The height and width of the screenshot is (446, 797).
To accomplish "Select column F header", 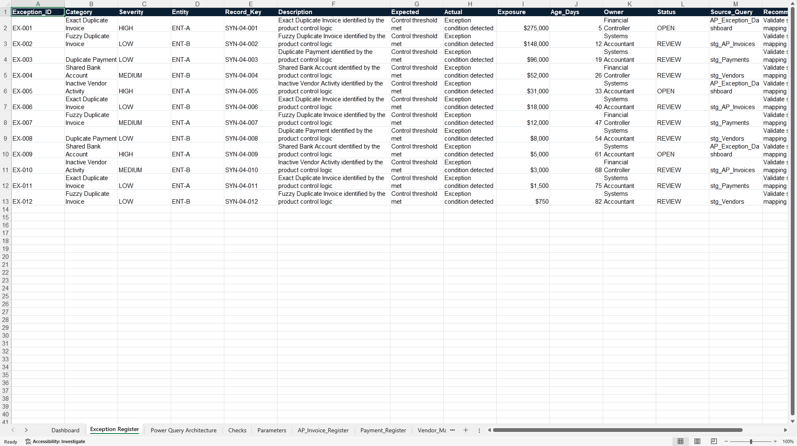I will tap(334, 4).
